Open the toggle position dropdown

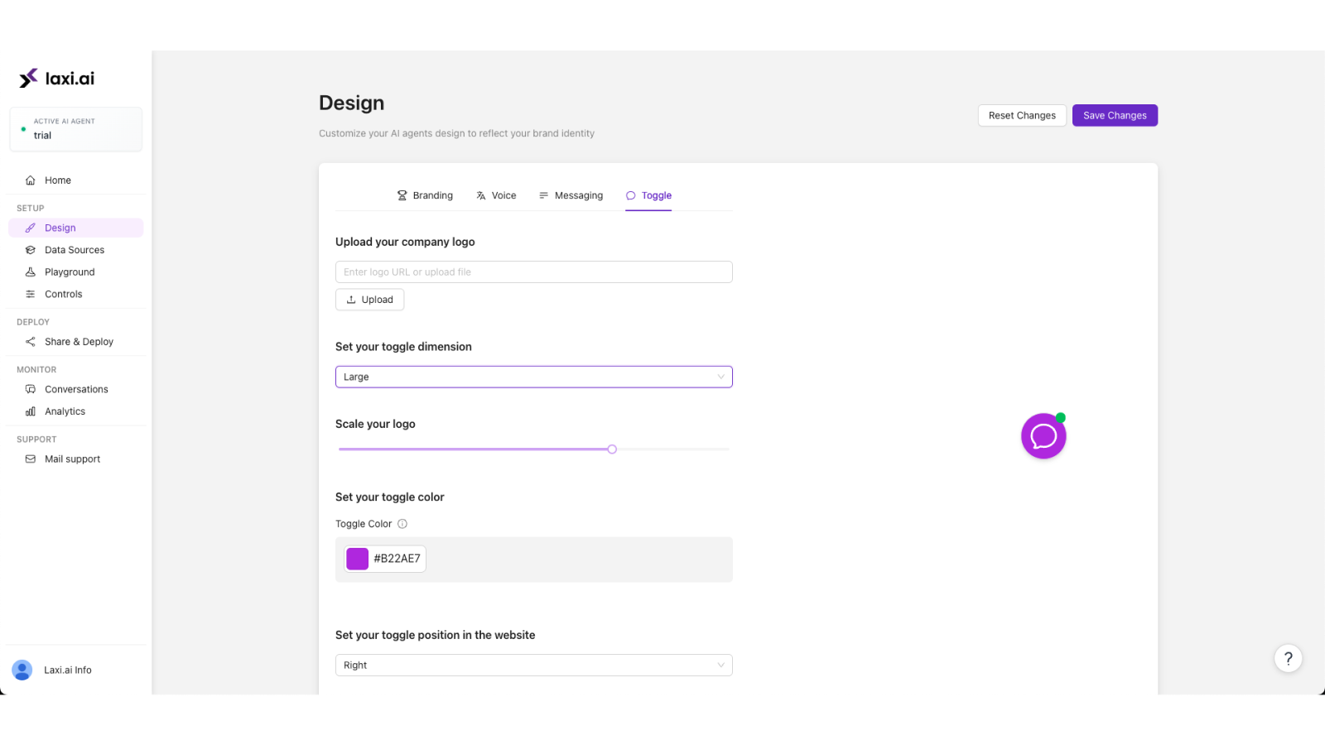534,666
